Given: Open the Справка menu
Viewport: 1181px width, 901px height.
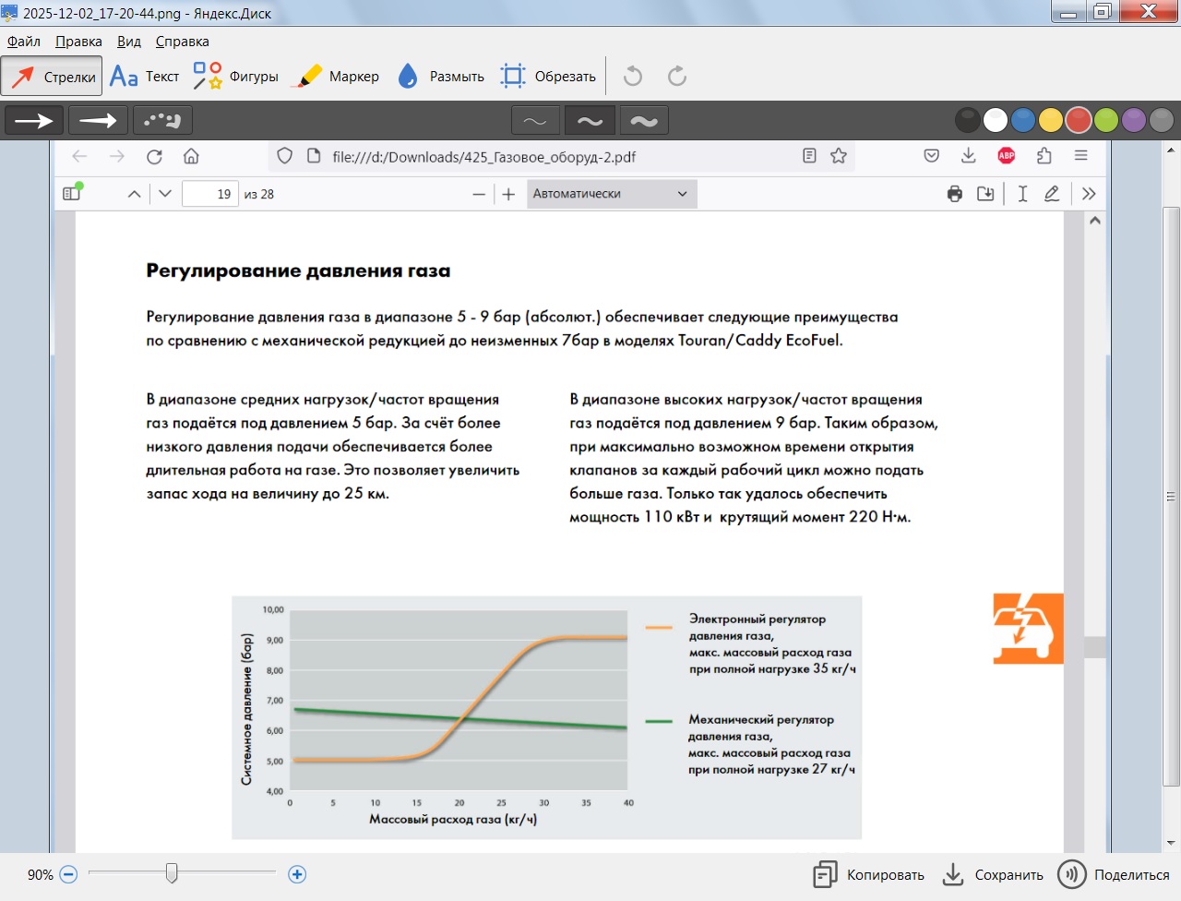Looking at the screenshot, I should [x=182, y=42].
